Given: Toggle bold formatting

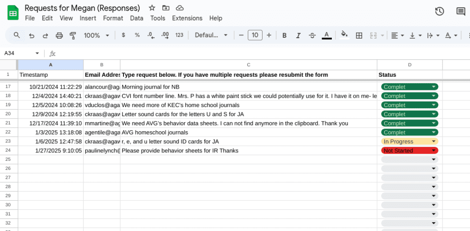Looking at the screenshot, I should [284, 35].
